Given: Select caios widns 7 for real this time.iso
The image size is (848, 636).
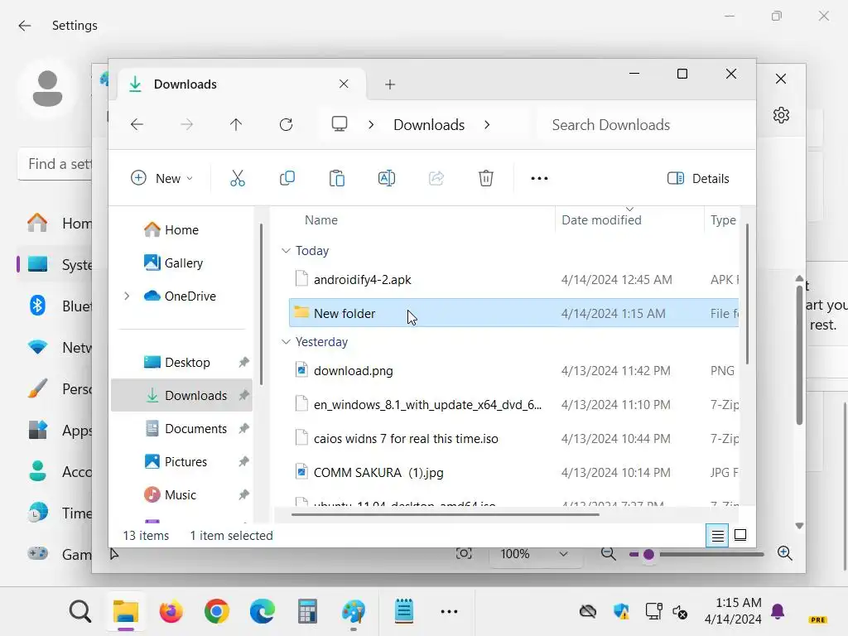Looking at the screenshot, I should pos(513,439).
